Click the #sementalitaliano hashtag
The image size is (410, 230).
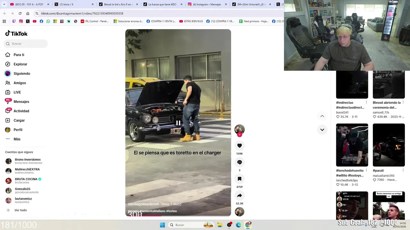point(152,211)
